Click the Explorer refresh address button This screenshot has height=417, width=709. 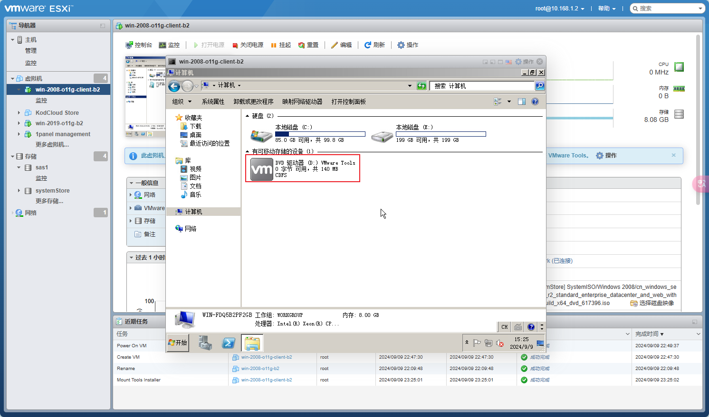click(422, 86)
